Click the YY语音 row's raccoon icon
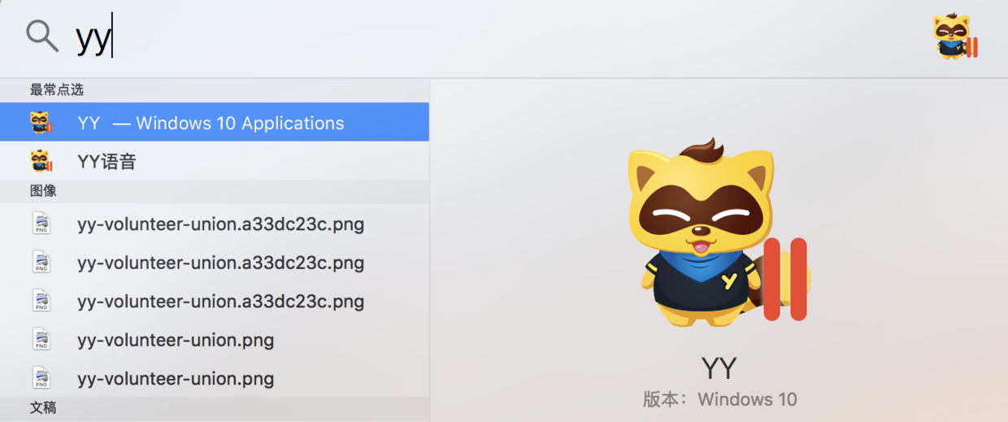 point(41,161)
